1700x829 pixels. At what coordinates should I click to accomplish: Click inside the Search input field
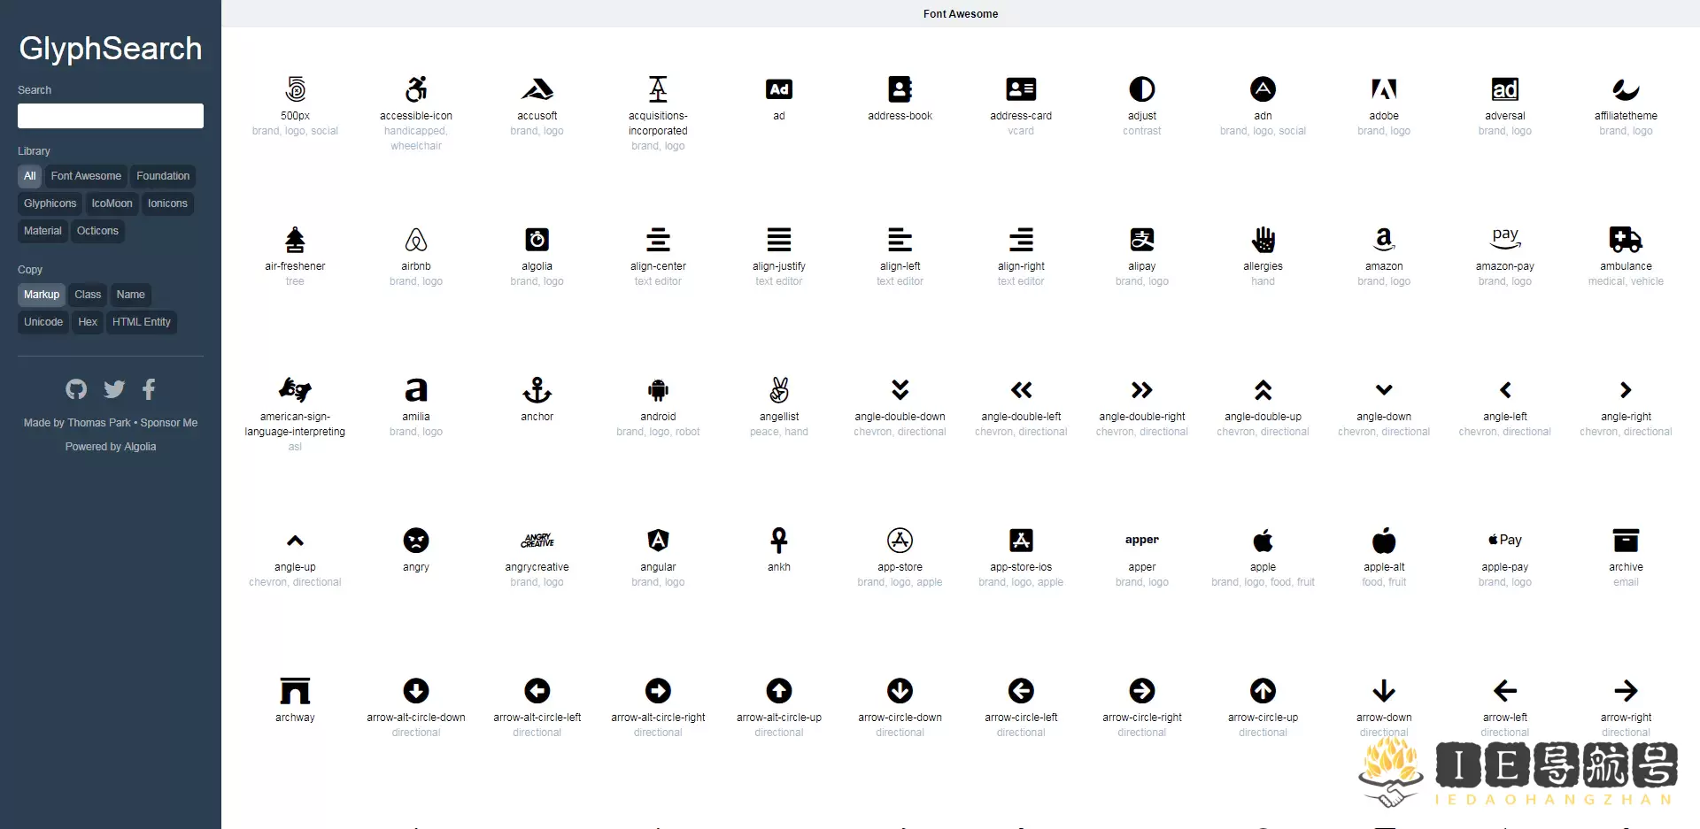(x=110, y=116)
